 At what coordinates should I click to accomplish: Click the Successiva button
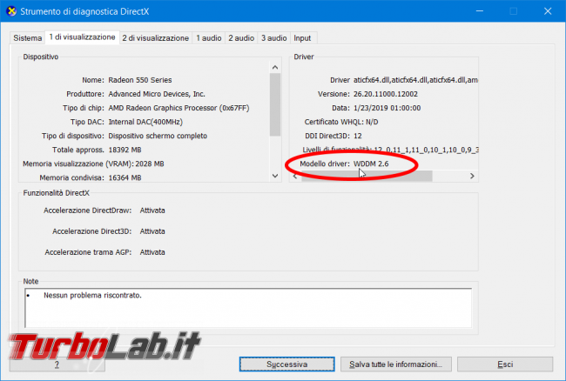coord(287,364)
